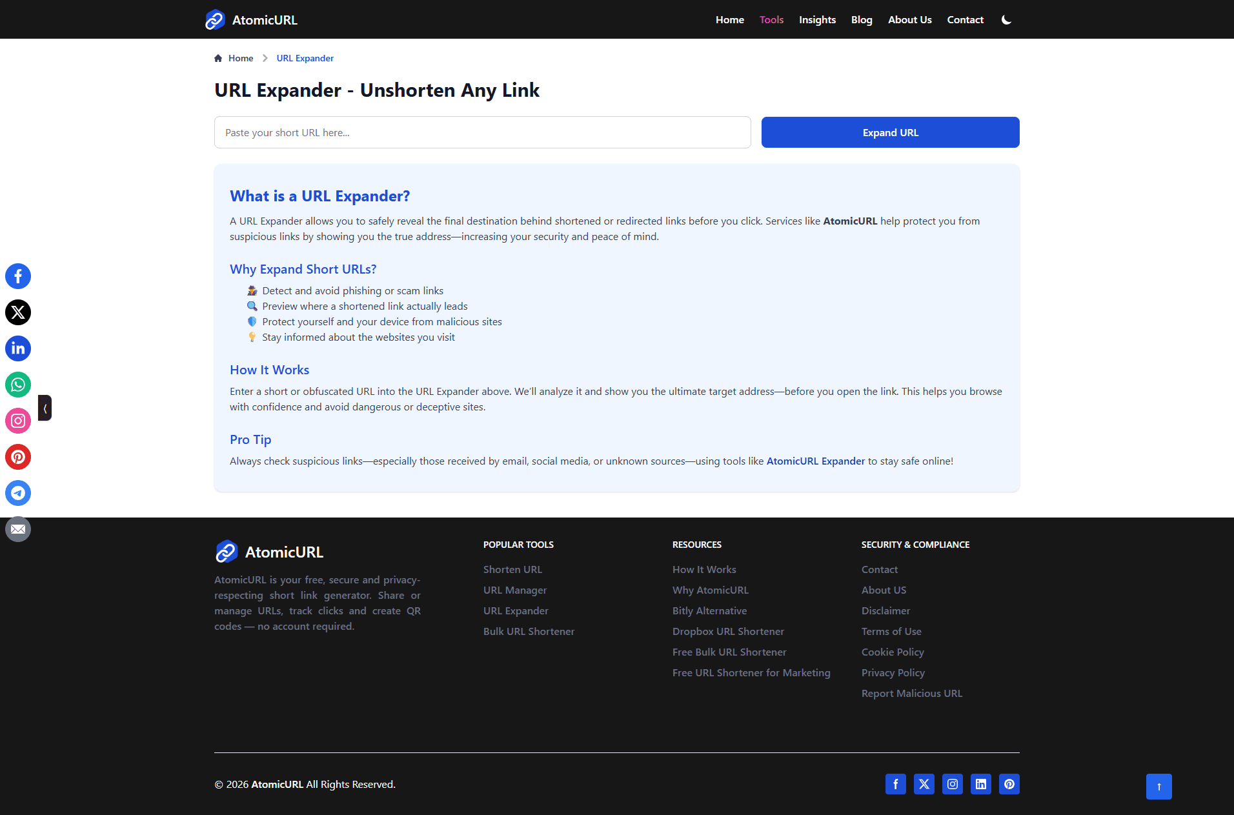Click the breadcrumb chevron separator

265,58
